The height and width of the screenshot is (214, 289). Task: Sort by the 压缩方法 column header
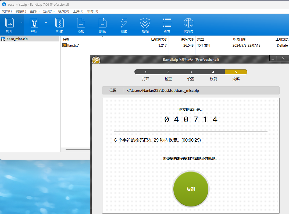[280, 39]
